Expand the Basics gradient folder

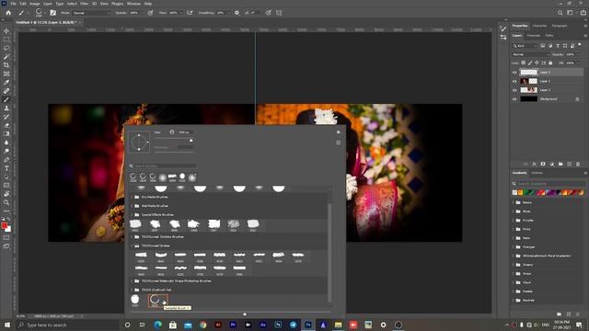coord(514,202)
